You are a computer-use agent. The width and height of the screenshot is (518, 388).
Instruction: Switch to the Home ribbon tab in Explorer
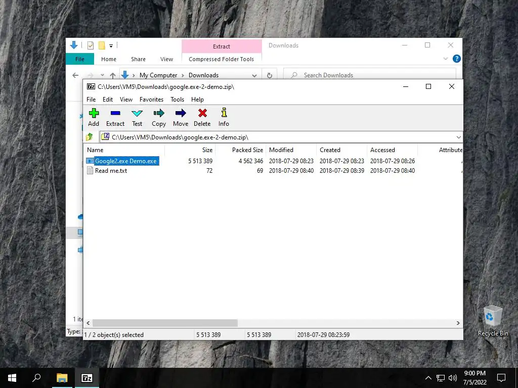pyautogui.click(x=109, y=59)
